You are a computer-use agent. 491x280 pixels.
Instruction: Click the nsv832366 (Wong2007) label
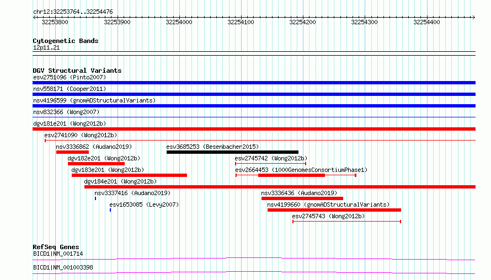click(66, 112)
